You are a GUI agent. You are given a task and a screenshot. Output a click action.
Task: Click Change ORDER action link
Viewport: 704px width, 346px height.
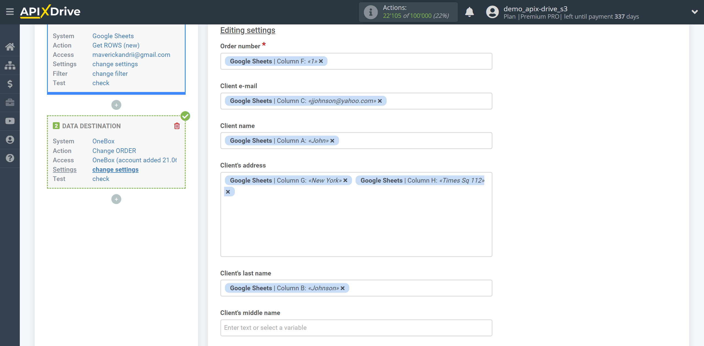tap(114, 151)
